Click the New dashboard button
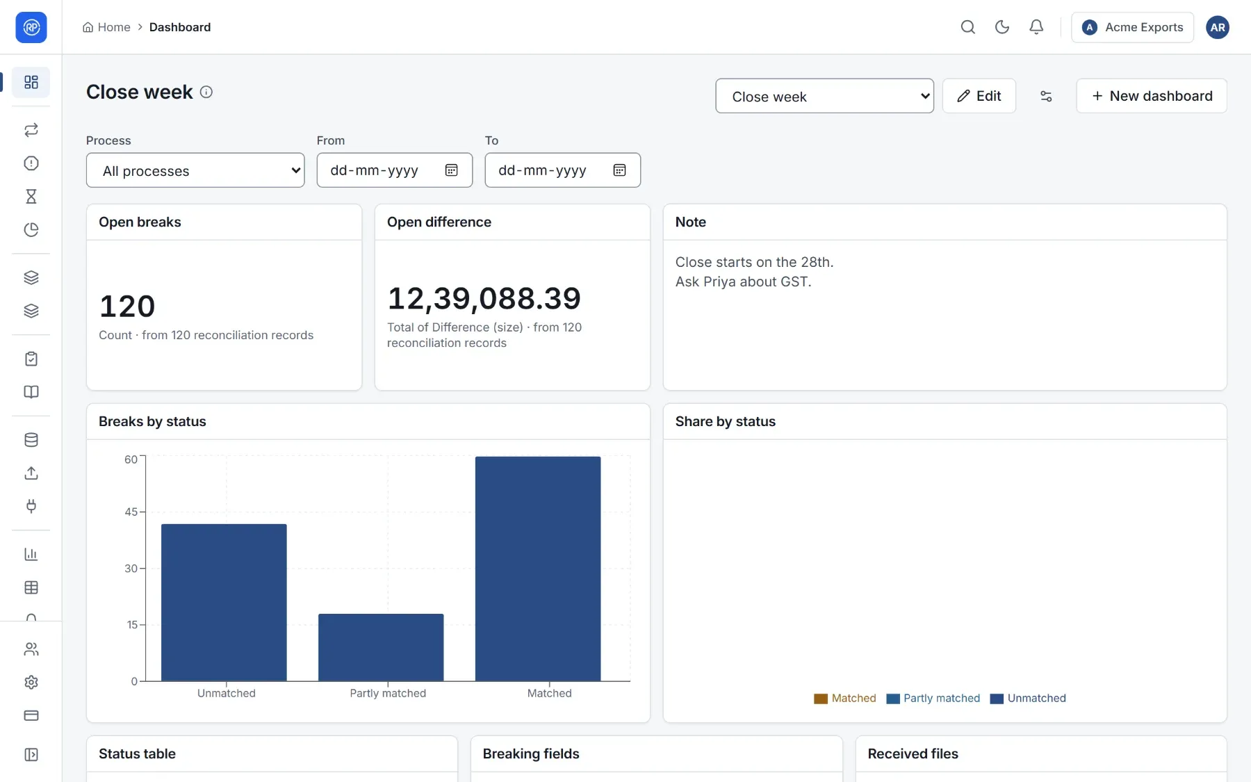 click(1151, 96)
